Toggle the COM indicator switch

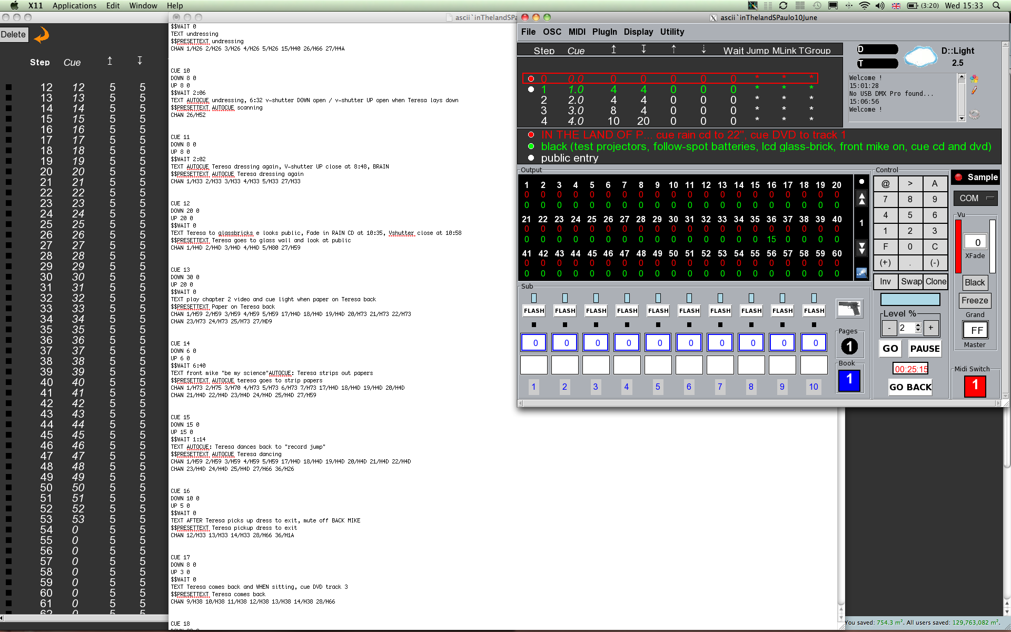(990, 198)
